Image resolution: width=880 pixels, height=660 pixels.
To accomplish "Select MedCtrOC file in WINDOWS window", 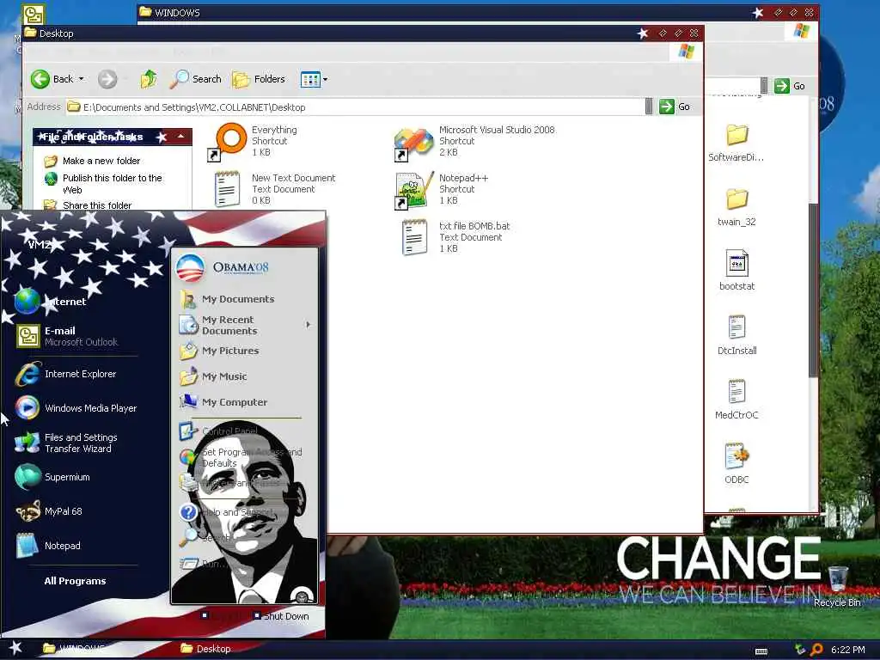I will [736, 400].
